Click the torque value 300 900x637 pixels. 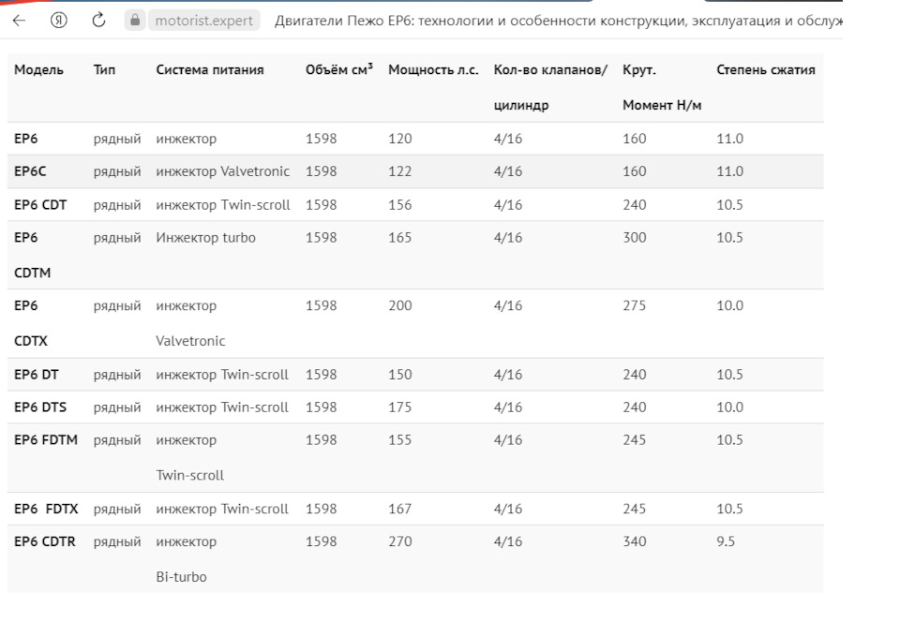[635, 237]
